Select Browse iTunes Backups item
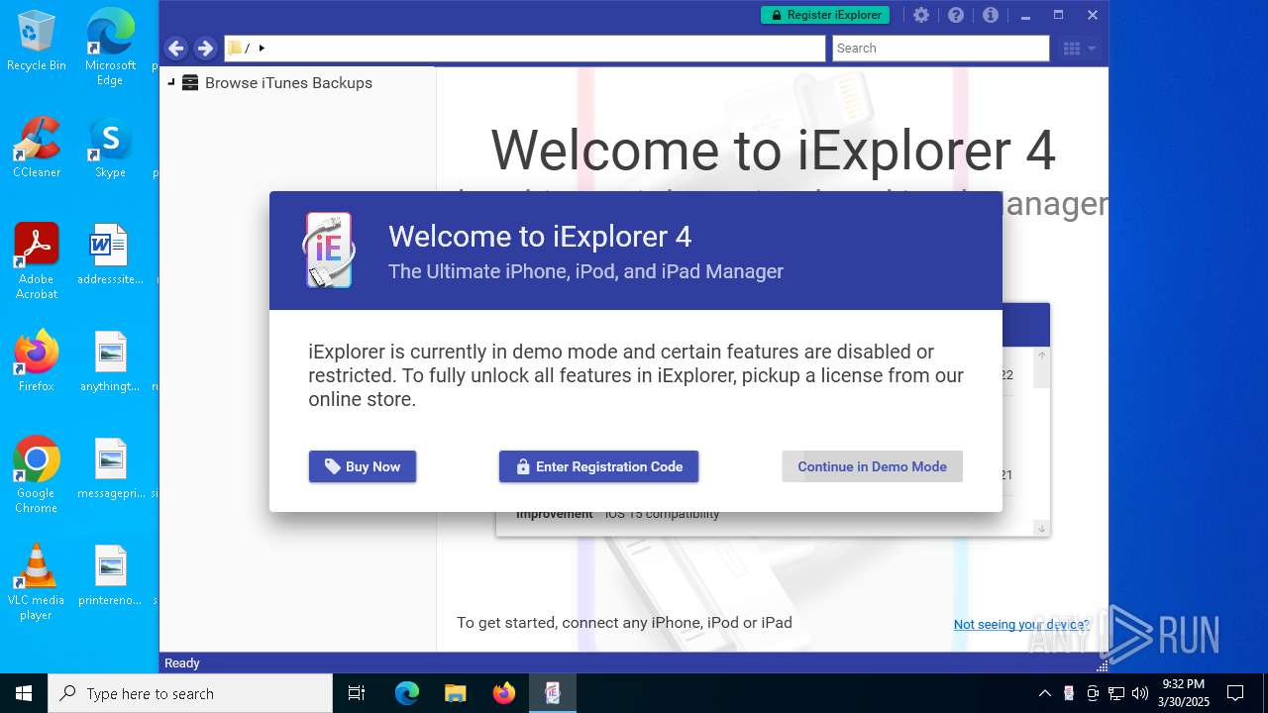The height and width of the screenshot is (713, 1268). [288, 82]
